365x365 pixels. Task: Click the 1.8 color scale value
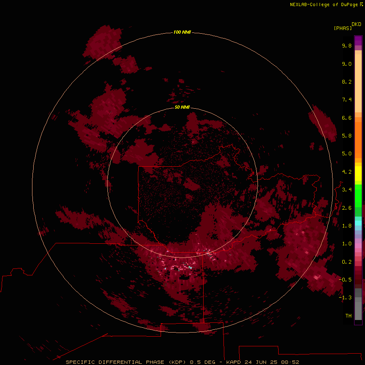click(x=347, y=226)
